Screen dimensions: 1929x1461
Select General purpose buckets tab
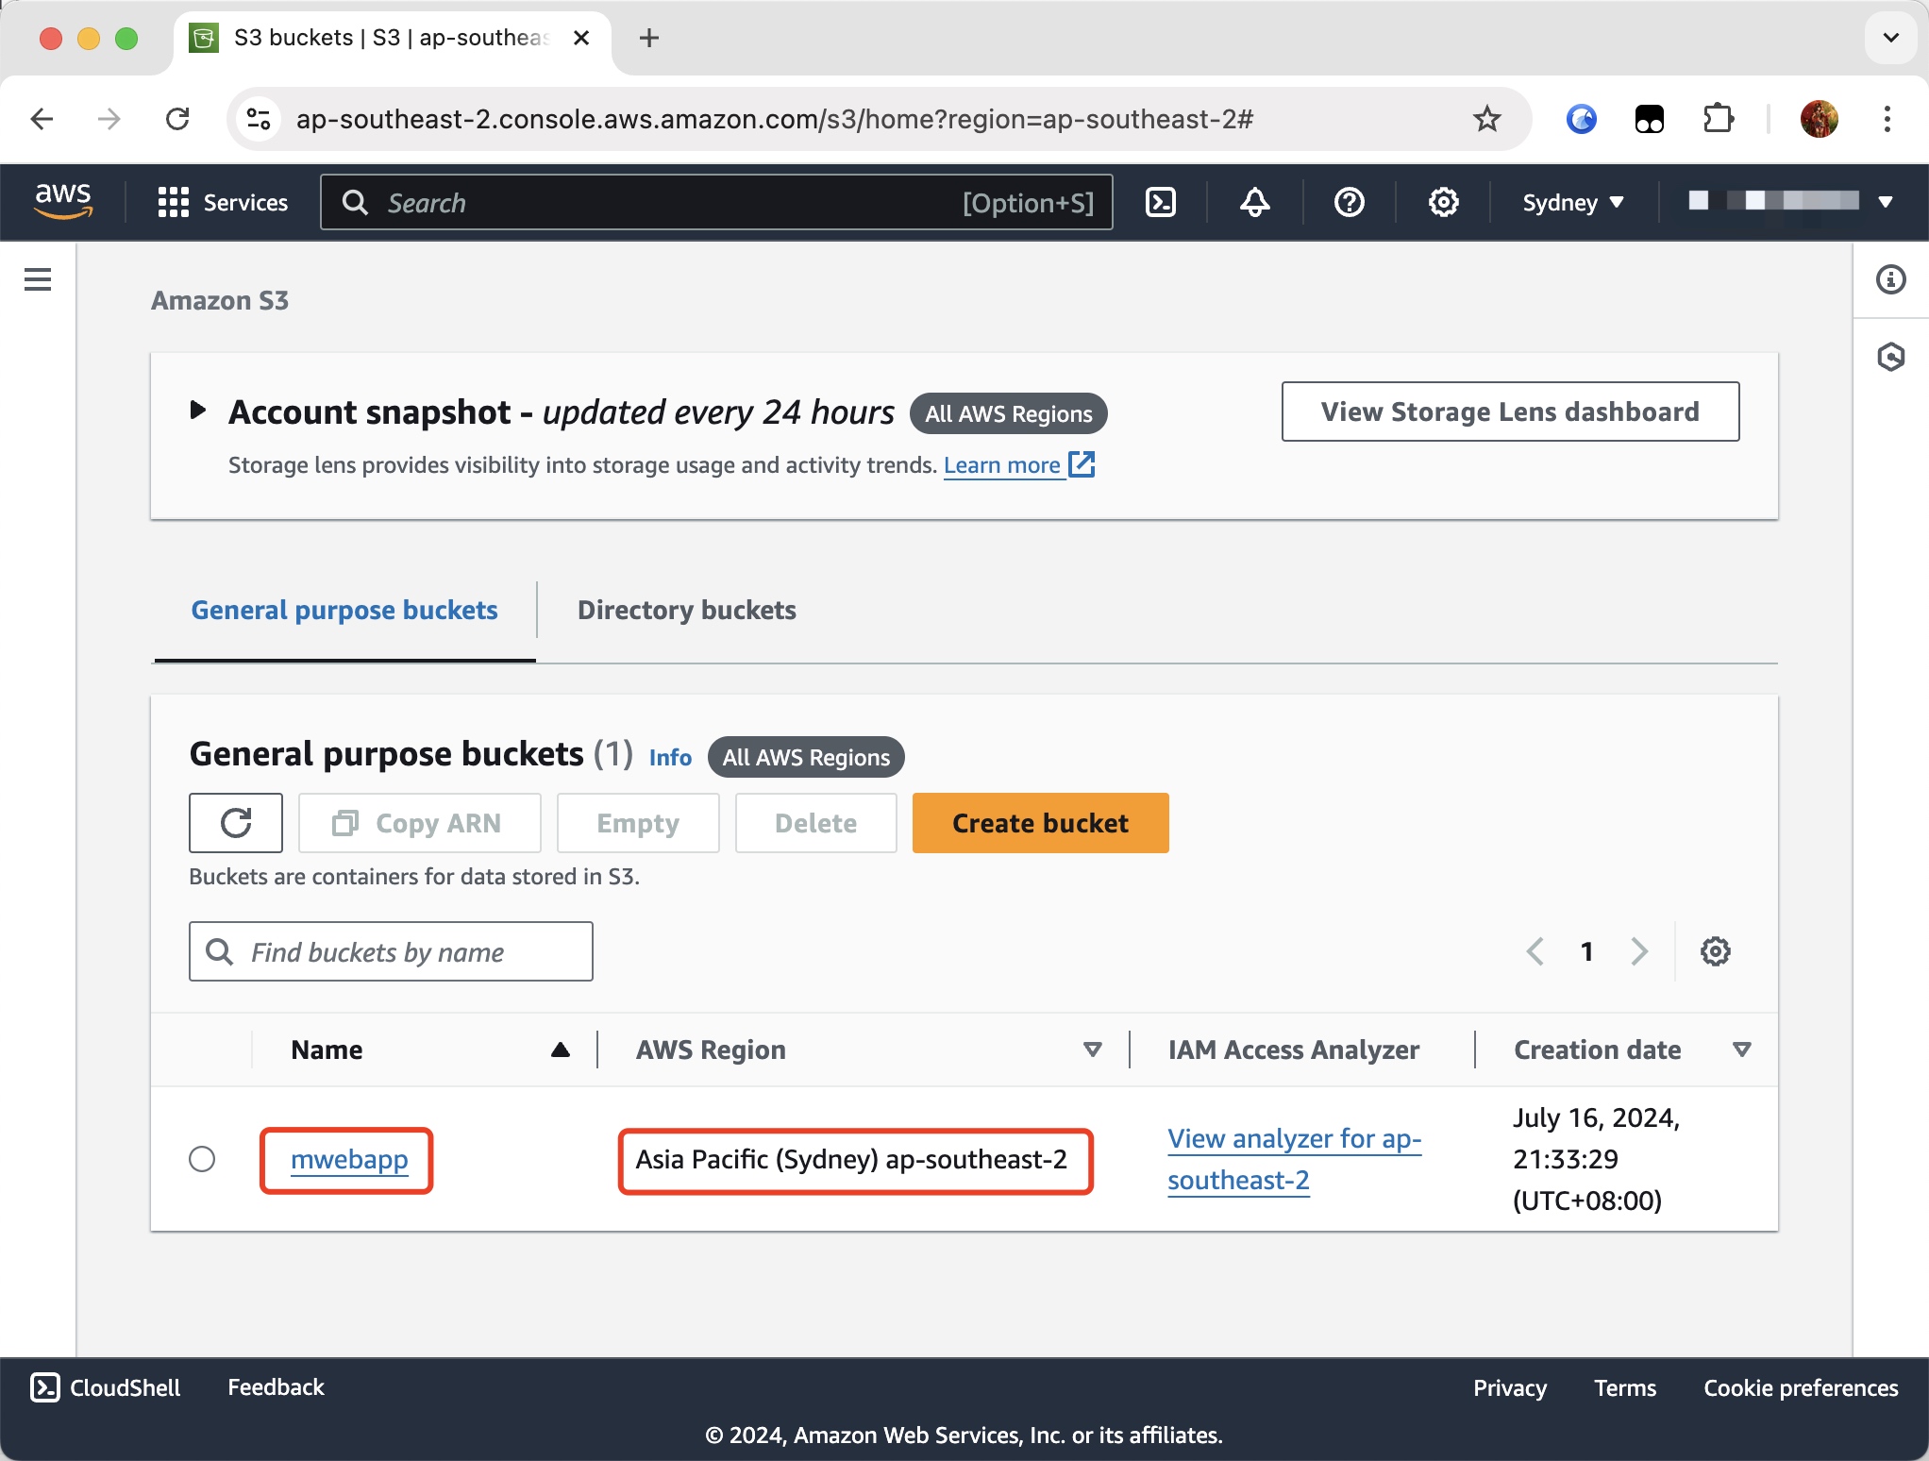[344, 610]
